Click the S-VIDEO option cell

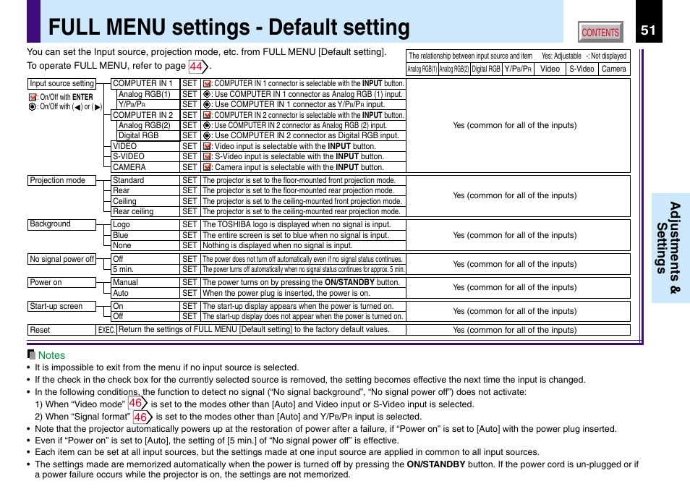pyautogui.click(x=145, y=157)
